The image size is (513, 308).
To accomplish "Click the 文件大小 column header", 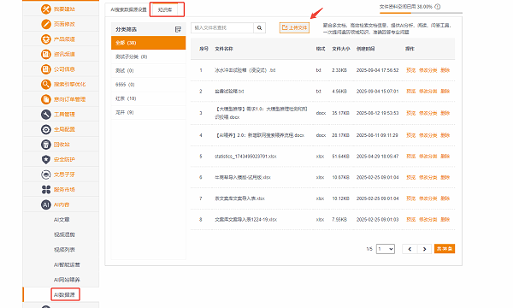I will [x=341, y=49].
